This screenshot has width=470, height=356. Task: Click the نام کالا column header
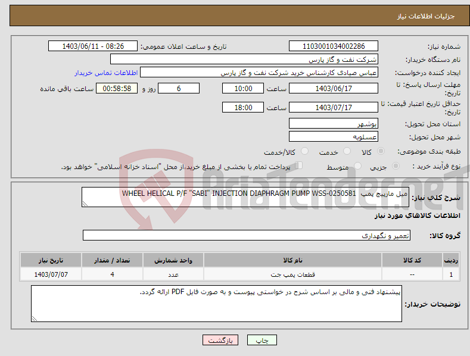292,260
